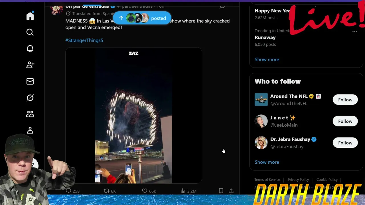Open the Follow requests person-plus icon
365x205 pixels.
(x=30, y=65)
